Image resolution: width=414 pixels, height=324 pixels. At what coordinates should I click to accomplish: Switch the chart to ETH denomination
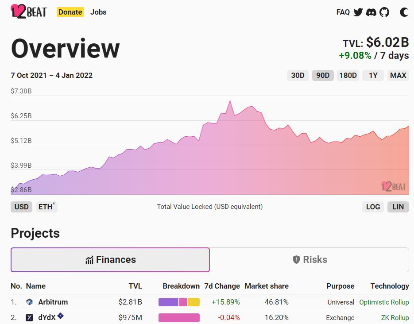[x=46, y=207]
